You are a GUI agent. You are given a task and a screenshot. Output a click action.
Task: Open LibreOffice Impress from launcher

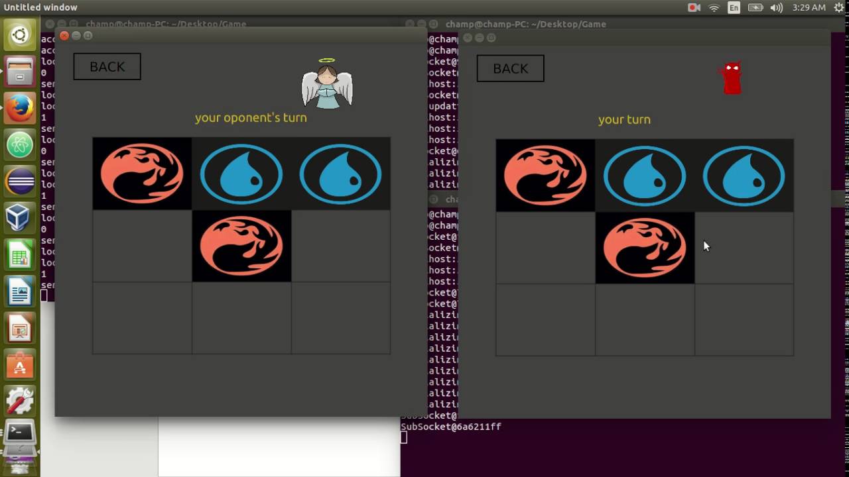[x=20, y=327]
